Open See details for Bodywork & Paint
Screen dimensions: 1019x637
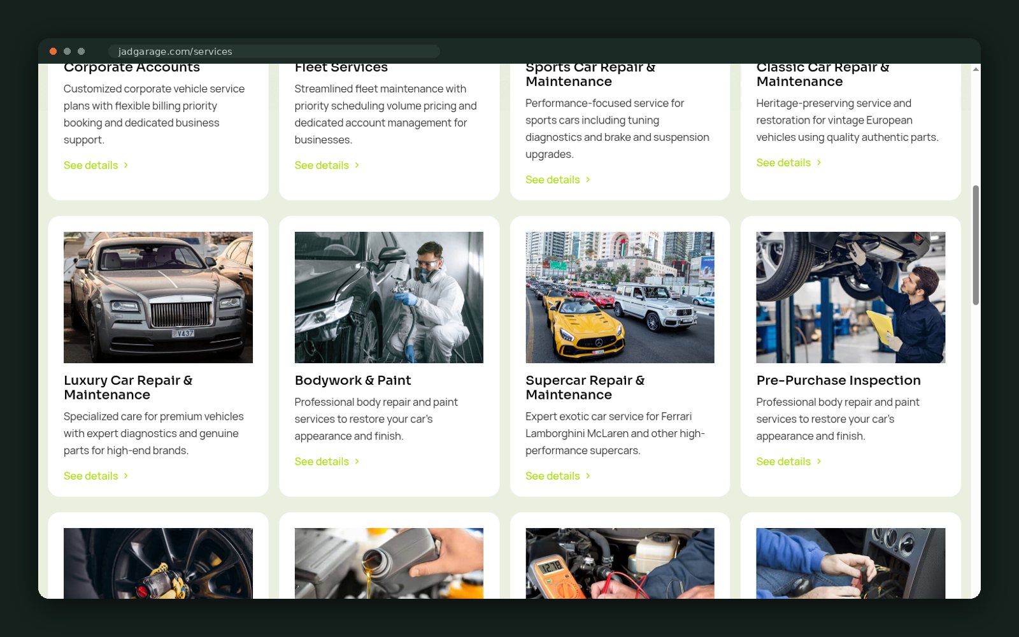click(327, 461)
